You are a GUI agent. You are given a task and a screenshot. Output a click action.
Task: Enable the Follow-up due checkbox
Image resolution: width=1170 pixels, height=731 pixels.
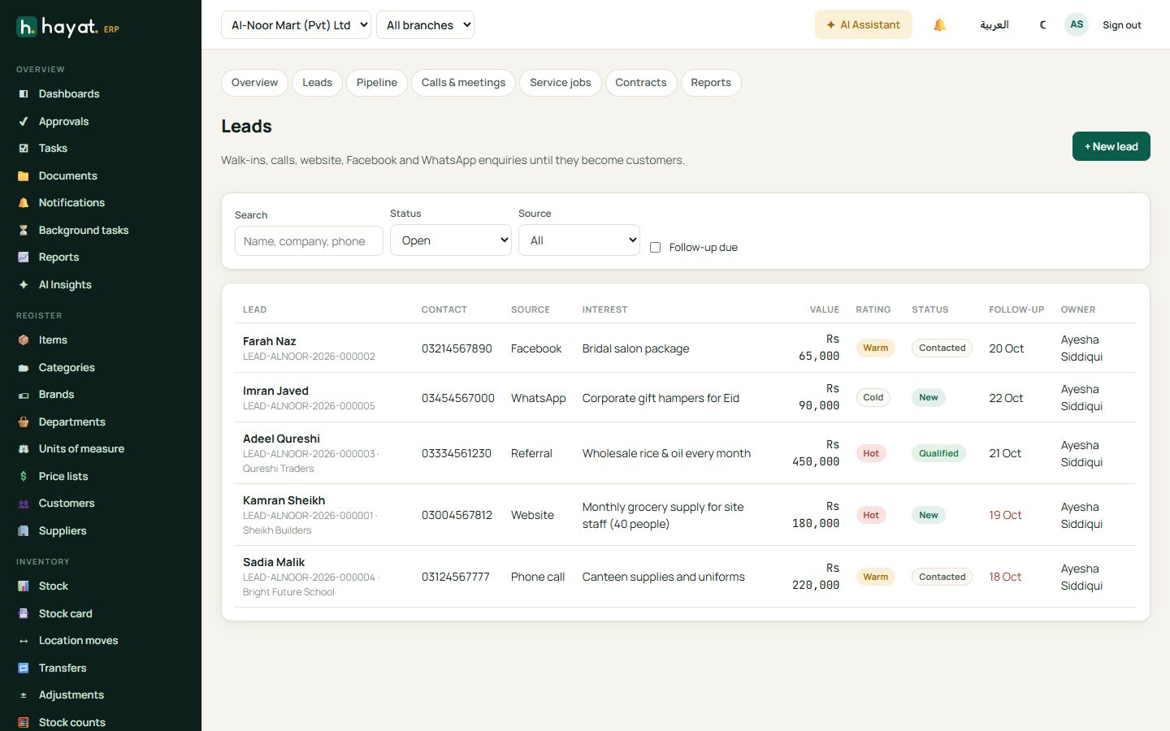[655, 248]
